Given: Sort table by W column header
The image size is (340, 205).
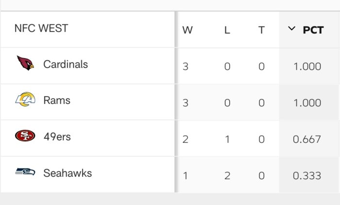Looking at the screenshot, I should pyautogui.click(x=187, y=30).
